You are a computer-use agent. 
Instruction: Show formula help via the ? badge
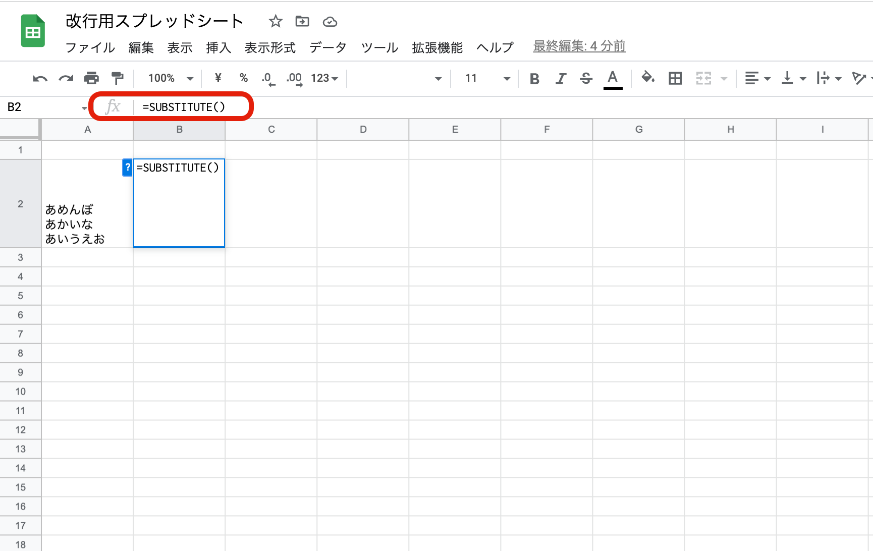[128, 168]
